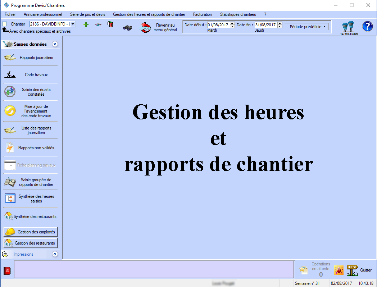Click inside the Date début field
The width and height of the screenshot is (377, 287).
coord(218,25)
